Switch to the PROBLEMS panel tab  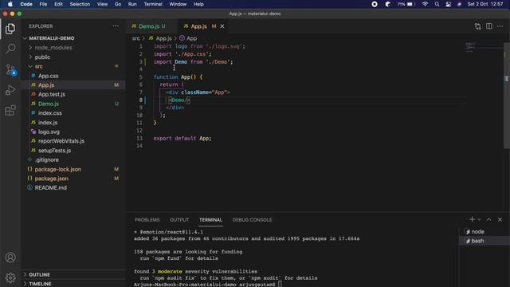click(x=147, y=220)
